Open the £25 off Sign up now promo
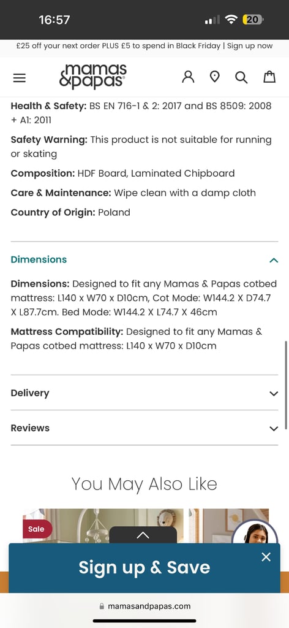Screen dimensions: 289x628 pyautogui.click(x=144, y=45)
